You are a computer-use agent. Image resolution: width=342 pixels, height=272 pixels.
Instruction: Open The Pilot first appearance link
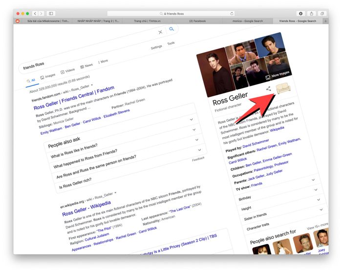(x=104, y=230)
